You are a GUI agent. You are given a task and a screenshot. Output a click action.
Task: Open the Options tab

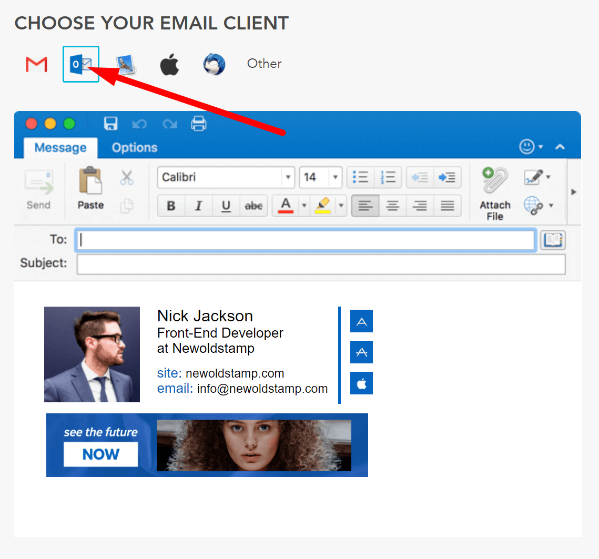[135, 147]
